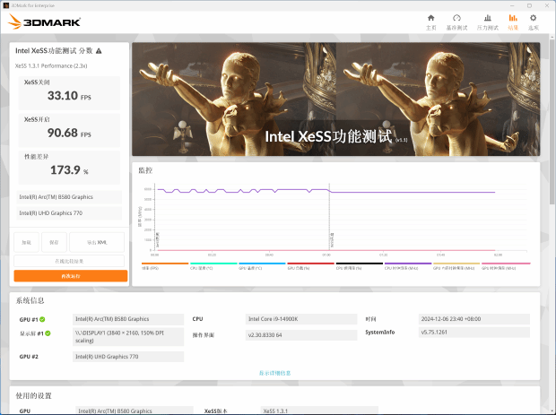Toggle the pink GPU clock frequency legend line
Image resolution: width=556 pixels, height=415 pixels.
(506, 264)
